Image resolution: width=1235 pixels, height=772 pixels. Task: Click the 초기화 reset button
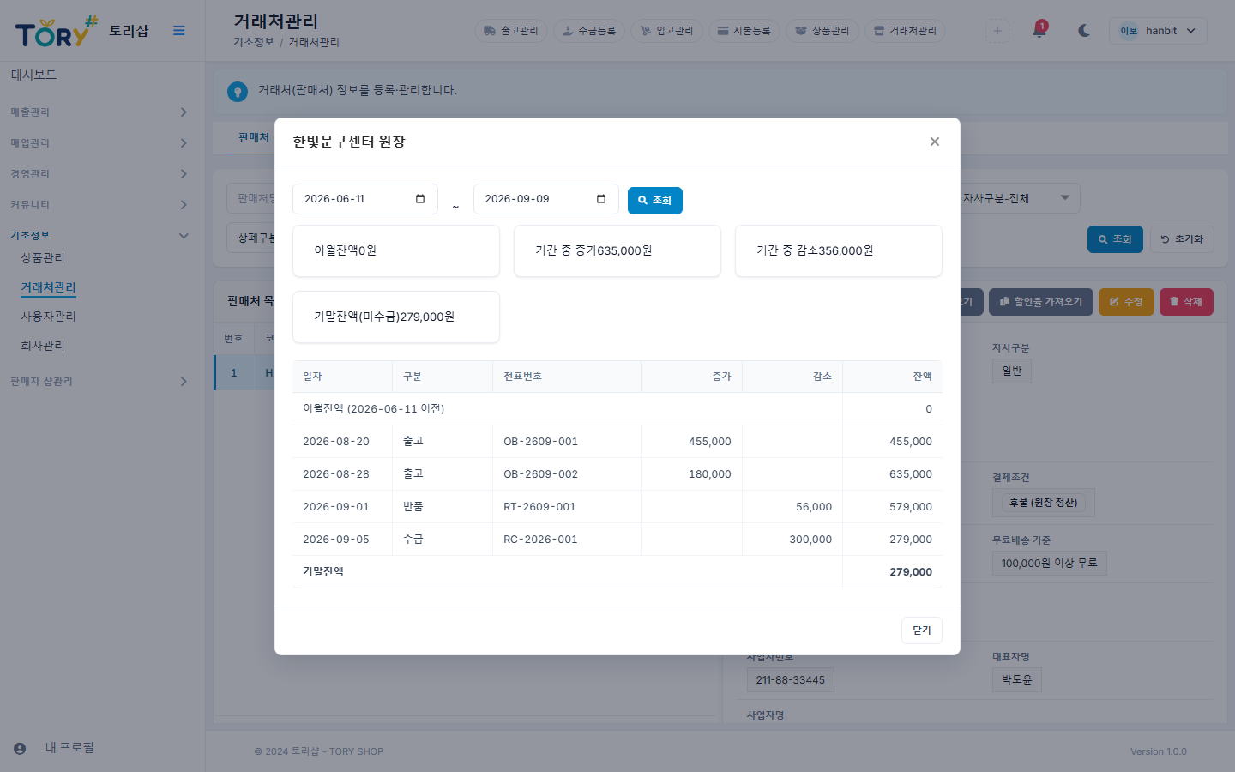coord(1182,239)
